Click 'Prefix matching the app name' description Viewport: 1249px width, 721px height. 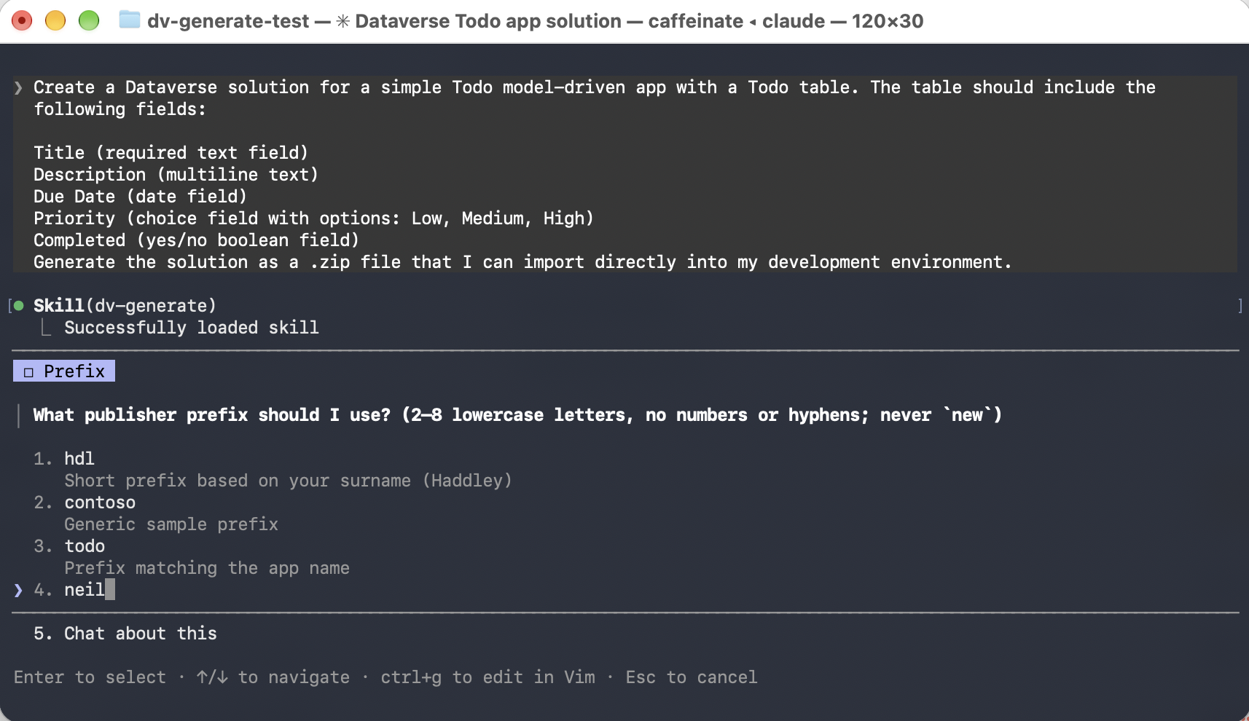click(x=207, y=568)
